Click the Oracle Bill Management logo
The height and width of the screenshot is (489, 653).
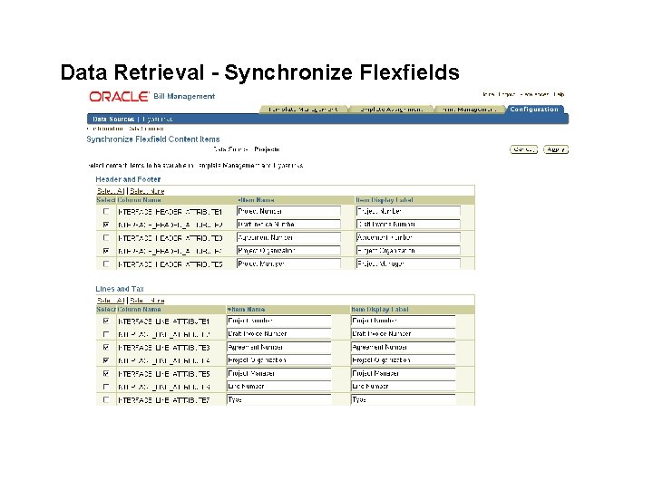(x=152, y=97)
